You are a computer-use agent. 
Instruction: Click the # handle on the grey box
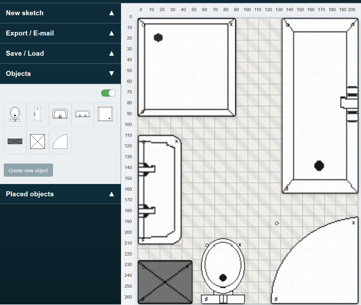coord(143,299)
